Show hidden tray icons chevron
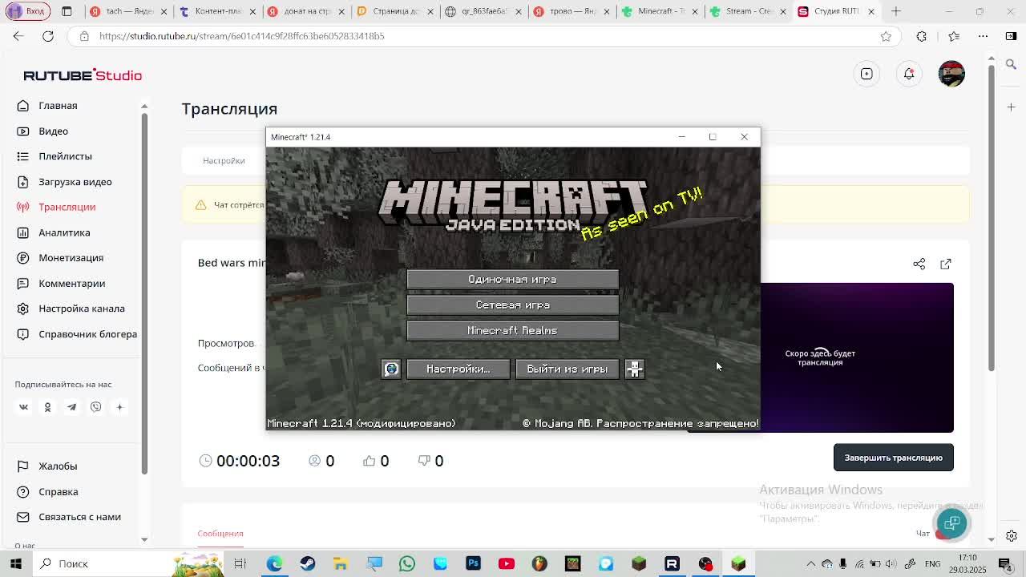The width and height of the screenshot is (1026, 577). pyautogui.click(x=810, y=564)
